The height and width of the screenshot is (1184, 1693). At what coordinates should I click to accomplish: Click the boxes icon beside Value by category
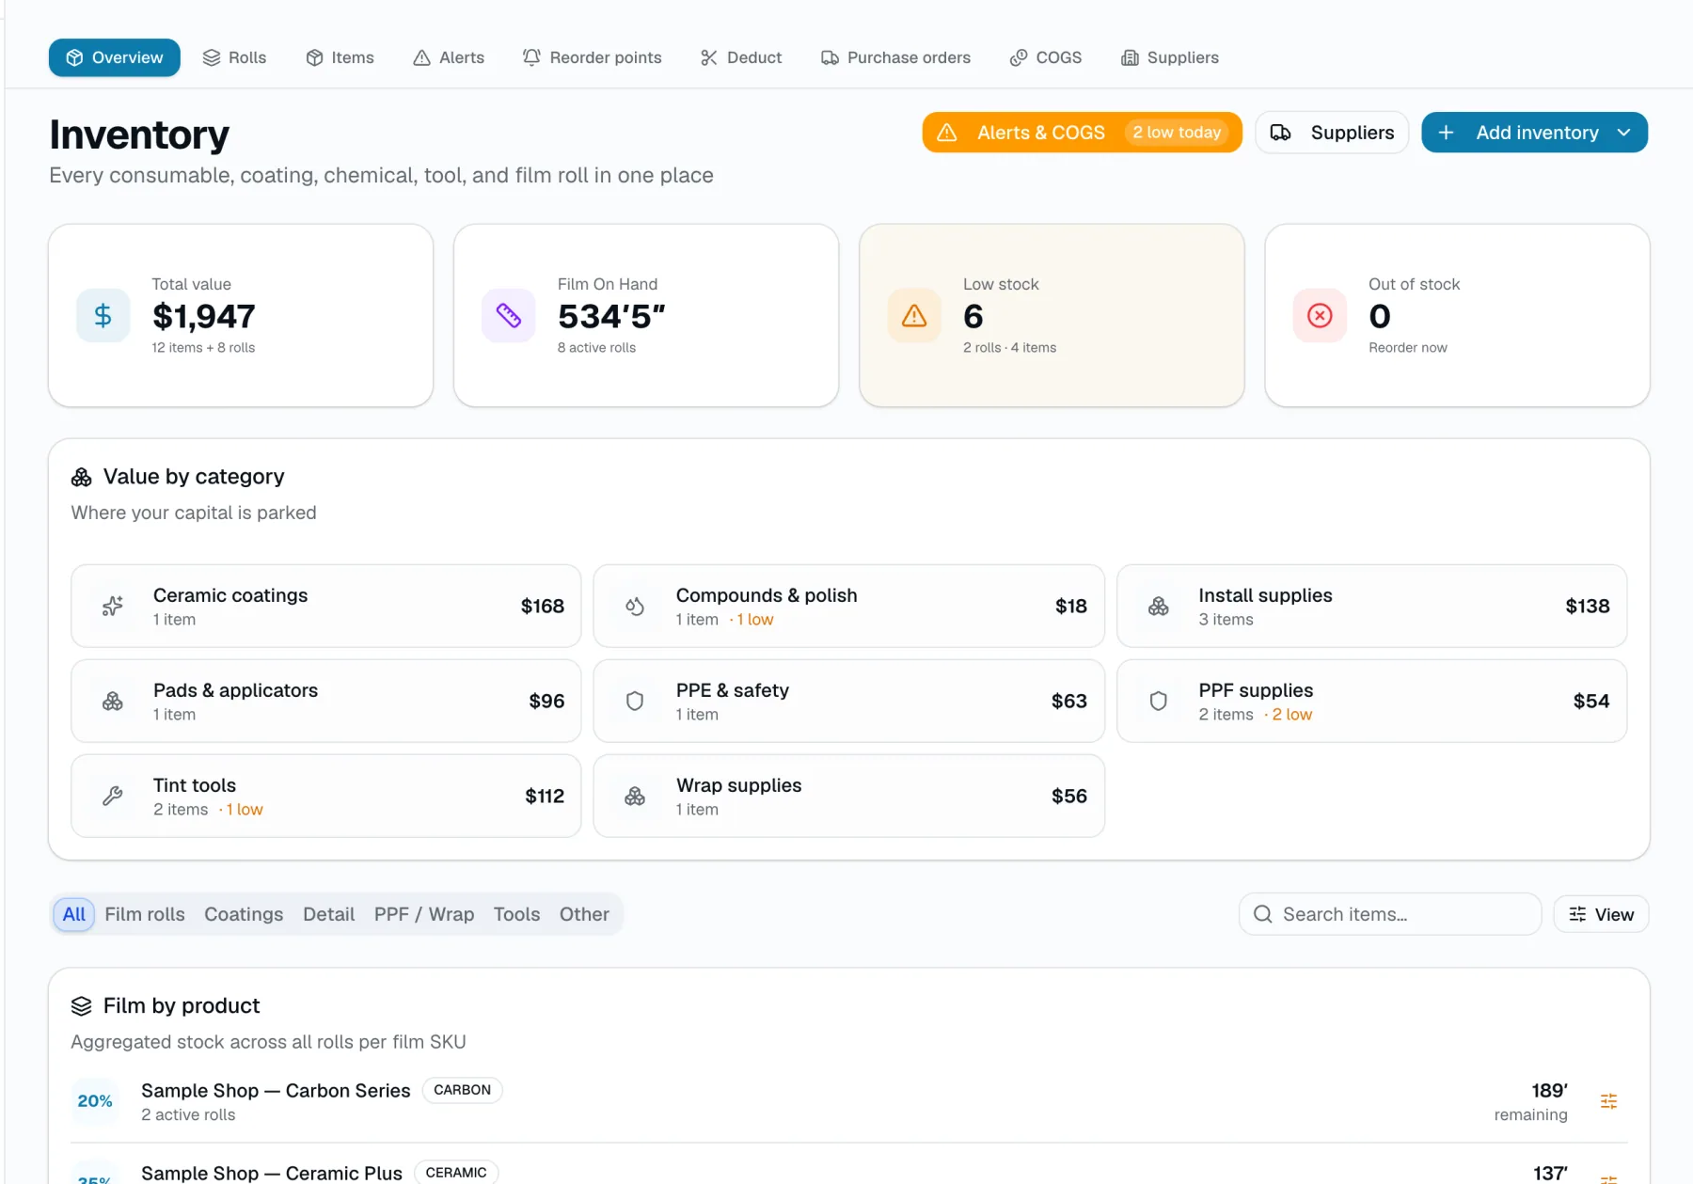click(82, 478)
